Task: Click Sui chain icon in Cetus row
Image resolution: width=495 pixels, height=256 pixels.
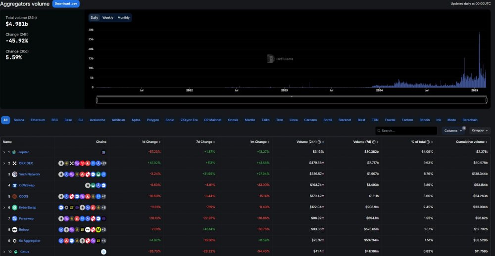Action: (x=103, y=252)
